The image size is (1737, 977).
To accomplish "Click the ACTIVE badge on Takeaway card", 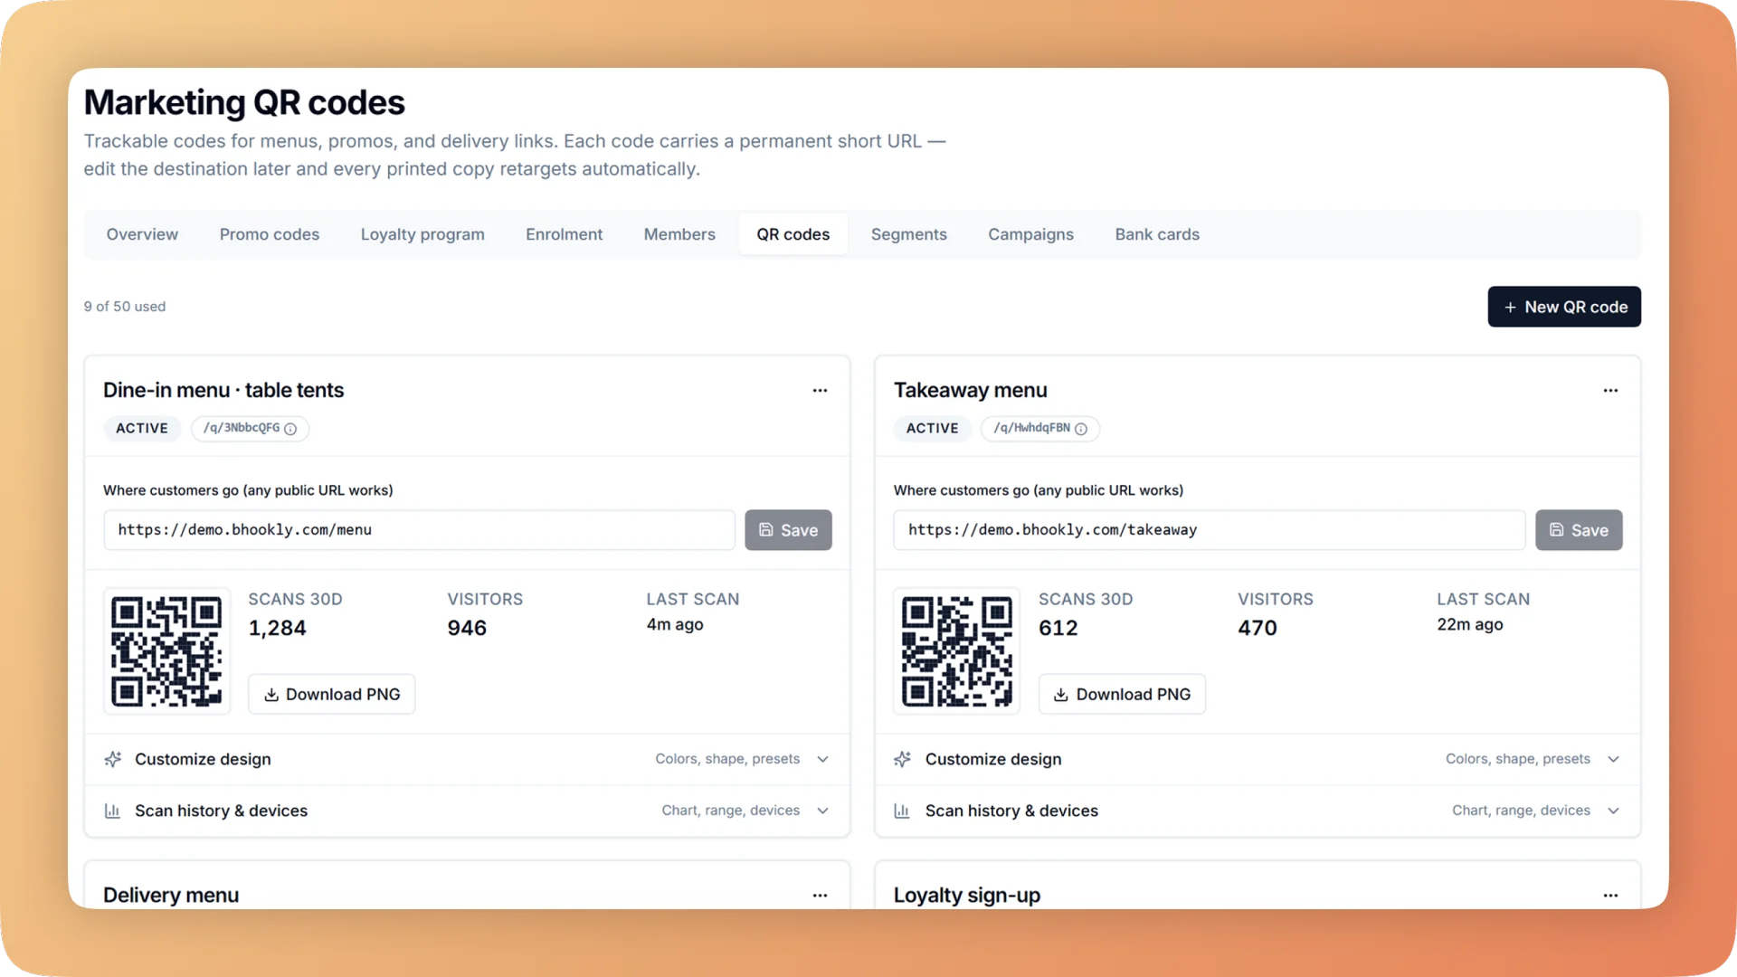I will click(932, 428).
